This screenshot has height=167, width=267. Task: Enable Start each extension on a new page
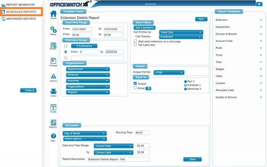point(135,41)
